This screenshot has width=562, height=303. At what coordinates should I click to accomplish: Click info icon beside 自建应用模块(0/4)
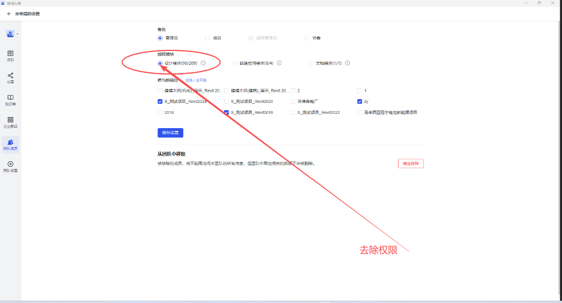click(279, 63)
